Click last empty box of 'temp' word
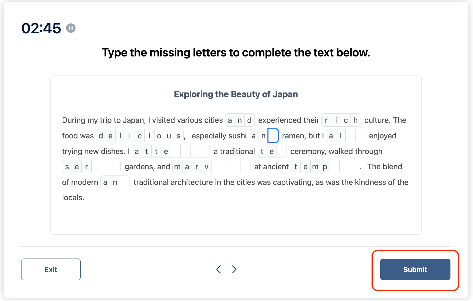Screen dimensions: 473x301 click(x=354, y=167)
